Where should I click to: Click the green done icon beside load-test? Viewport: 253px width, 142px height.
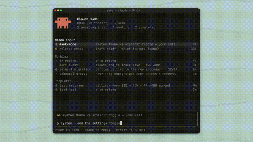(56, 90)
